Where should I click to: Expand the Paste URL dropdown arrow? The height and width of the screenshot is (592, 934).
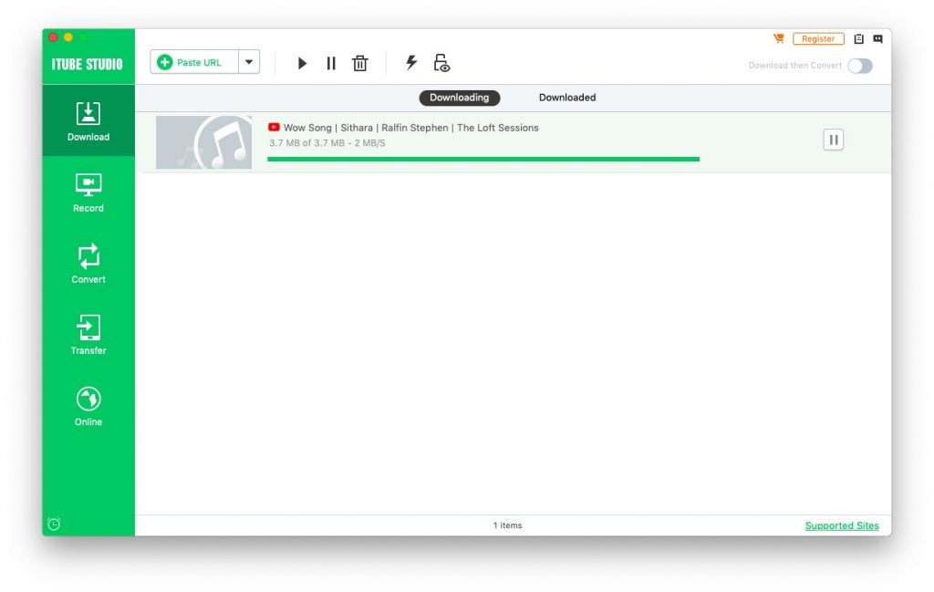coord(249,62)
